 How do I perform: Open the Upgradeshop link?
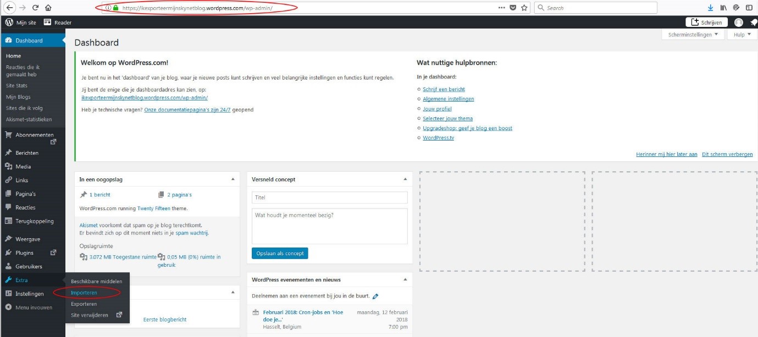click(x=467, y=128)
